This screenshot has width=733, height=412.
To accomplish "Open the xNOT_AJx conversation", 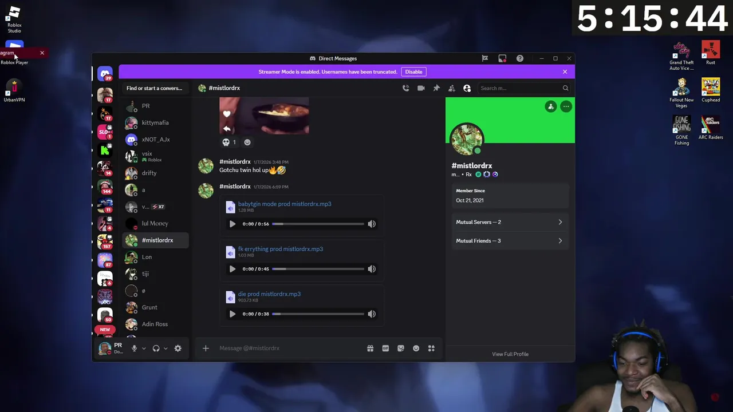I will (x=155, y=140).
